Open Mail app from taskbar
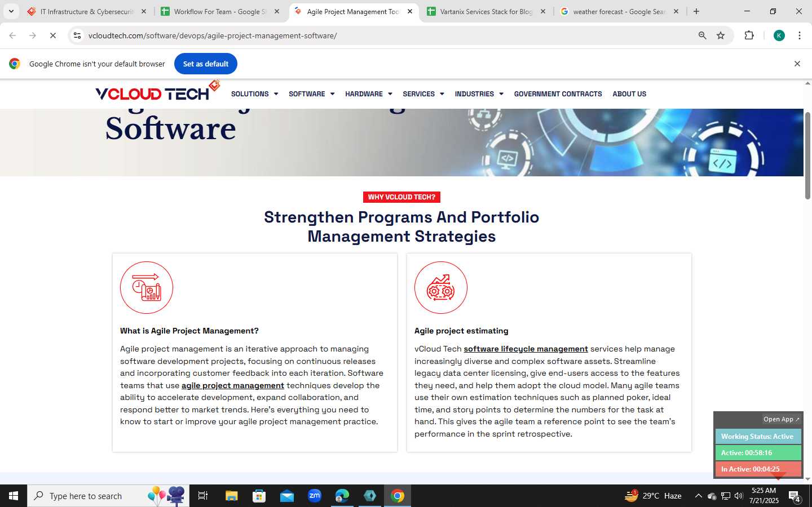The height and width of the screenshot is (507, 812). point(286,496)
